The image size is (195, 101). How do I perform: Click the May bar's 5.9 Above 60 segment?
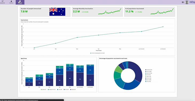pyautogui.click(x=70, y=78)
